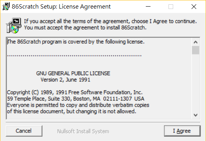
Task: Cancel the 86Scratch installation
Action: click(24, 131)
